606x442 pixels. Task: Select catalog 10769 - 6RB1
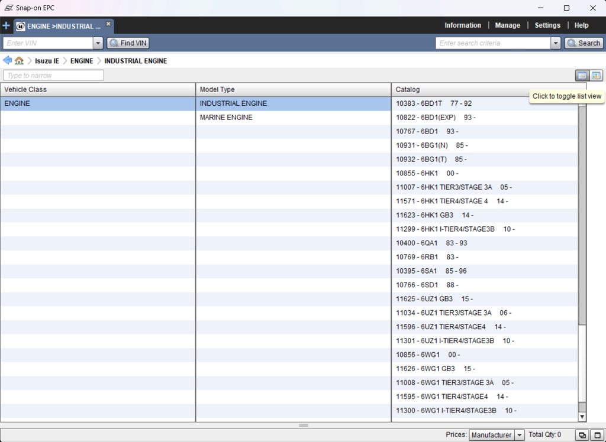pos(485,256)
